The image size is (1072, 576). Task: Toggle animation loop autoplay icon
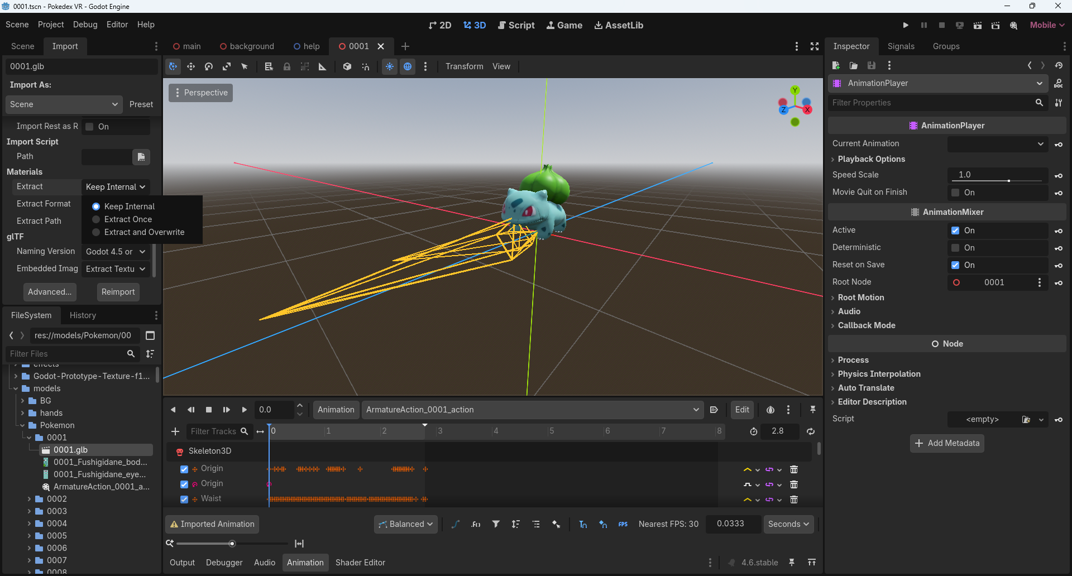click(714, 410)
